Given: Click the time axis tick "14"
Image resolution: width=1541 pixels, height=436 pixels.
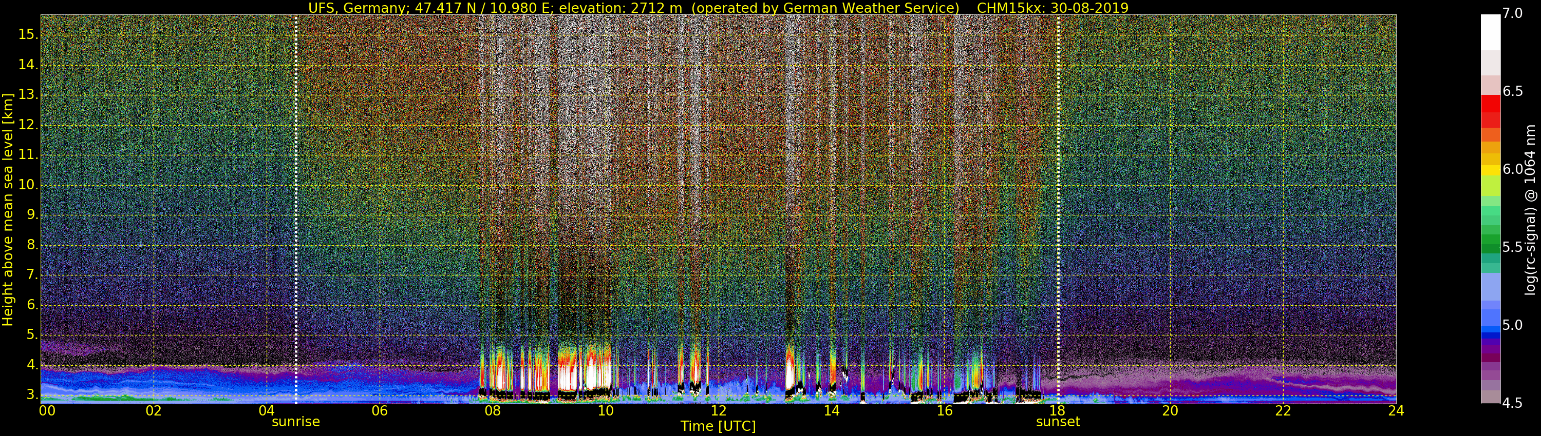Looking at the screenshot, I should click(x=832, y=411).
